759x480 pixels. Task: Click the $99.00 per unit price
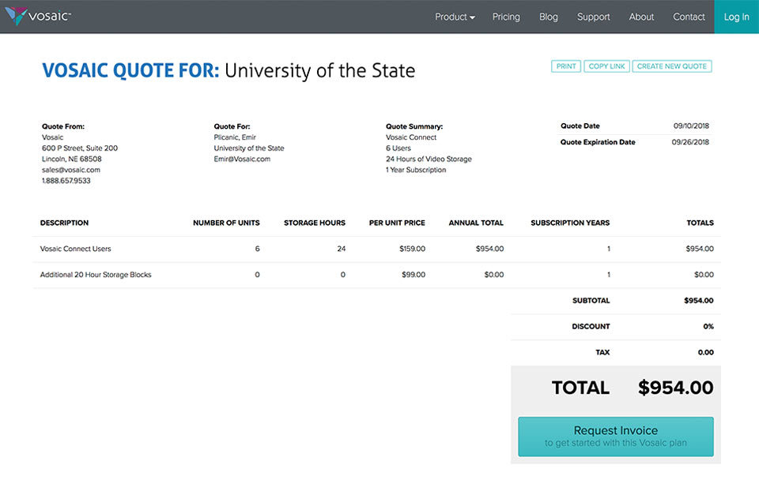(x=413, y=275)
